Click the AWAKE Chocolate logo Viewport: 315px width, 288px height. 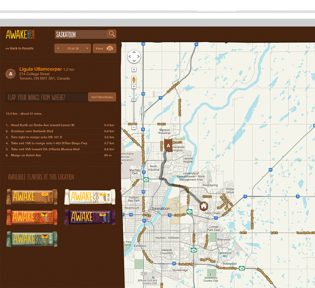pyautogui.click(x=20, y=34)
